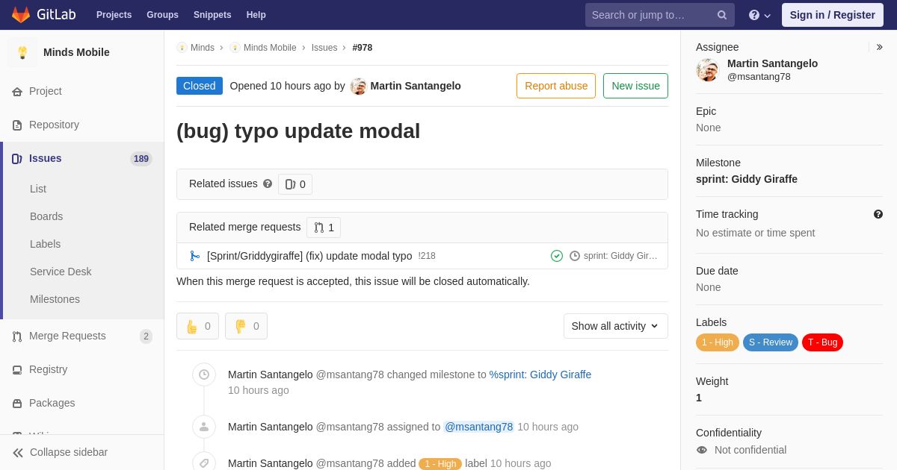Click the assignee avatar in right sidebar
Screen dimensions: 897x470
click(708, 70)
